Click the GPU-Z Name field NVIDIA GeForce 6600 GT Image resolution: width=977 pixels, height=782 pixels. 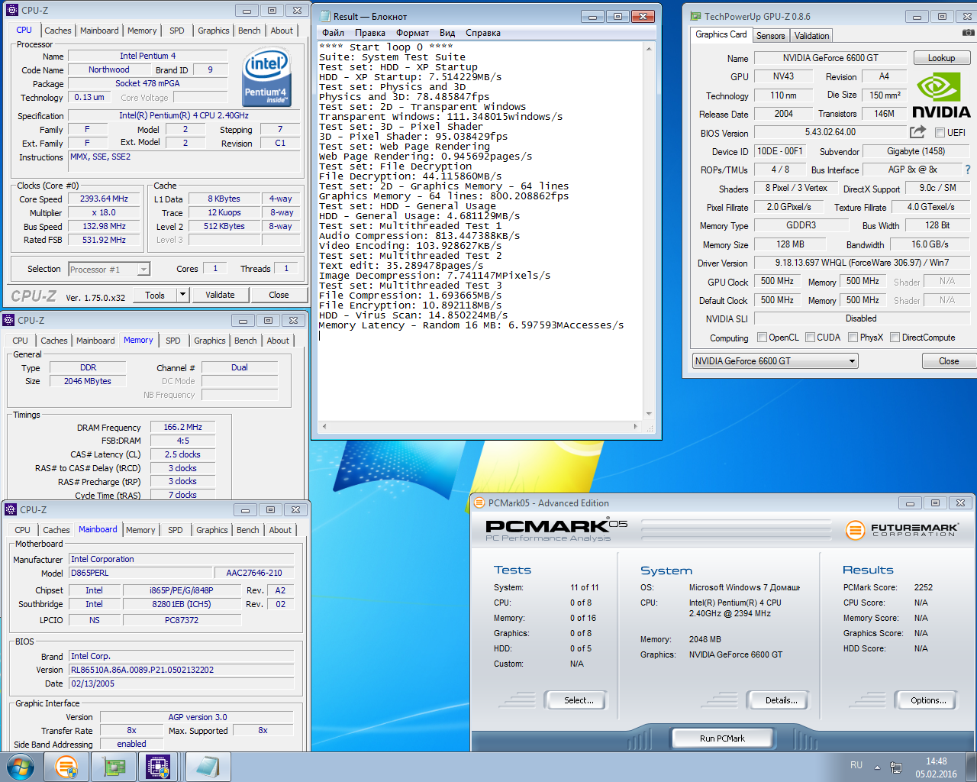pyautogui.click(x=830, y=58)
